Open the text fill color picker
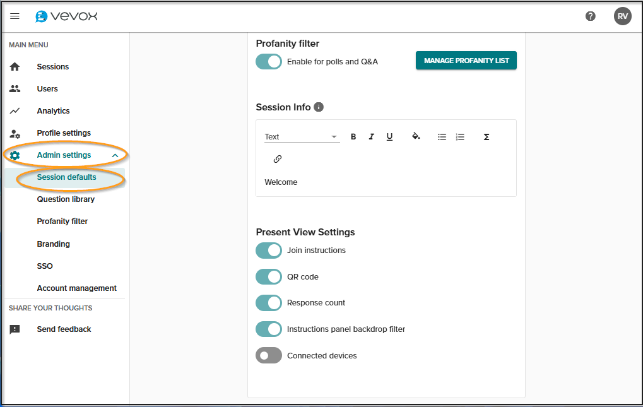 click(x=416, y=137)
